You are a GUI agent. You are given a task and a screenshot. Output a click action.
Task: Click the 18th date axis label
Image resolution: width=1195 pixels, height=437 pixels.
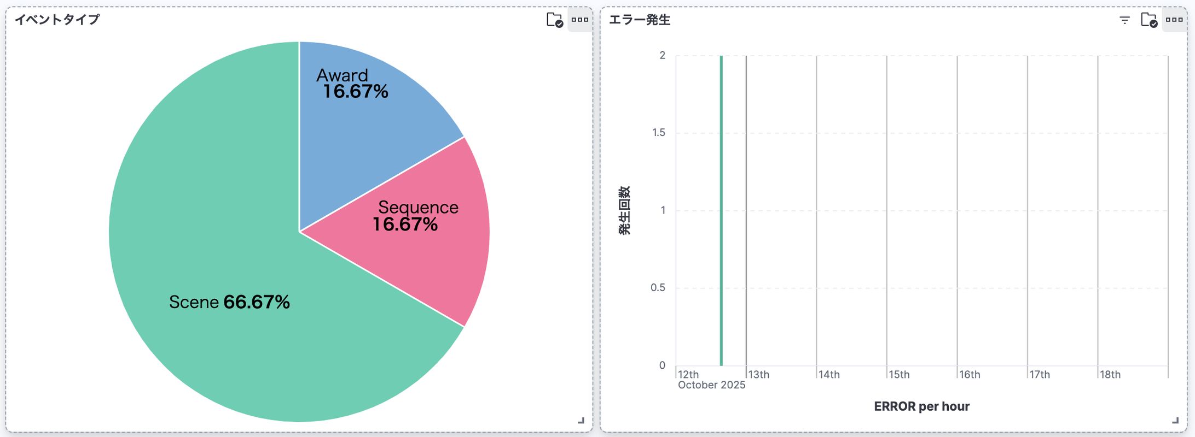pos(1110,375)
